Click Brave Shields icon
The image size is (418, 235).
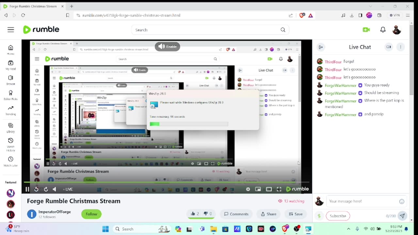point(302,15)
